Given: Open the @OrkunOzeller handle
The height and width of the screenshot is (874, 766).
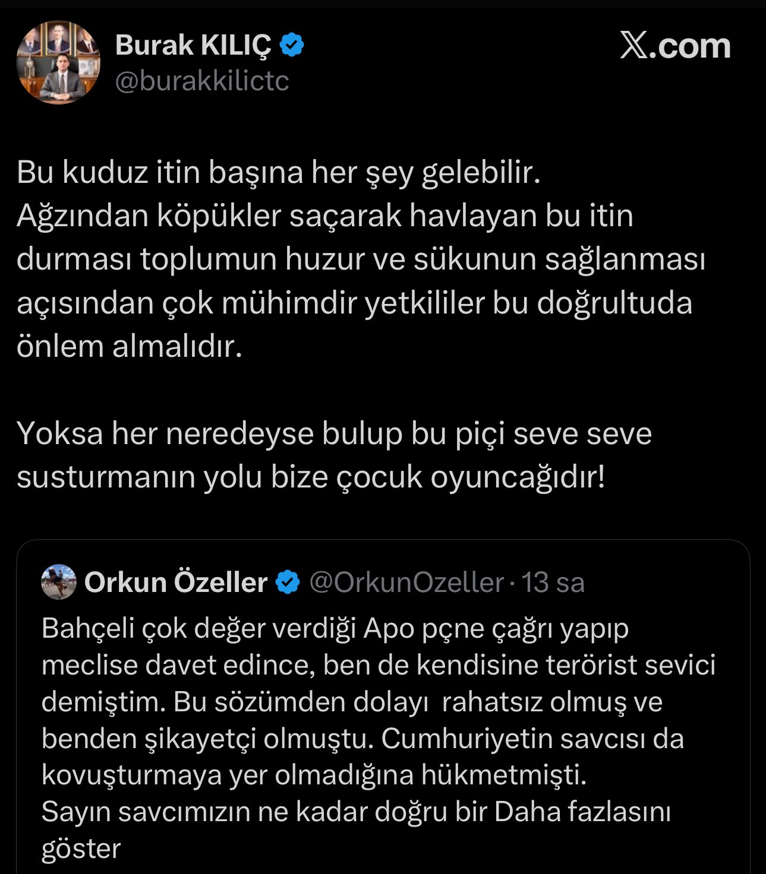Looking at the screenshot, I should coord(406,582).
